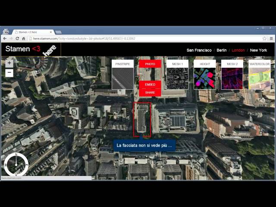
Task: Click the compass rotation control
Action: click(16, 165)
